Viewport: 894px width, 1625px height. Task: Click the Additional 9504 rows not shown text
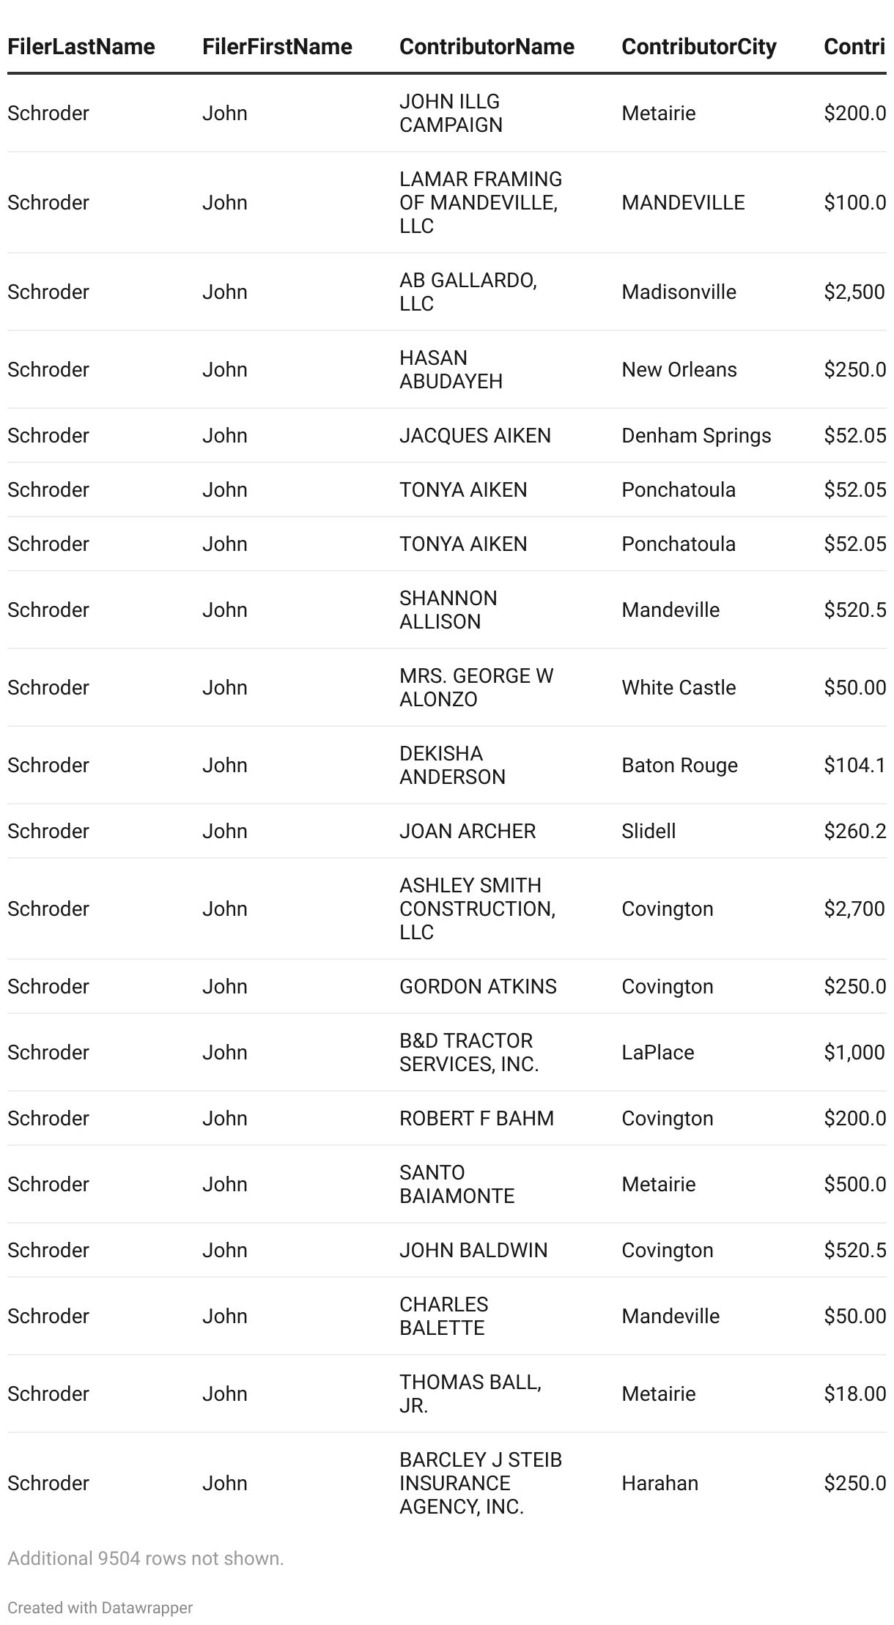pos(146,1558)
